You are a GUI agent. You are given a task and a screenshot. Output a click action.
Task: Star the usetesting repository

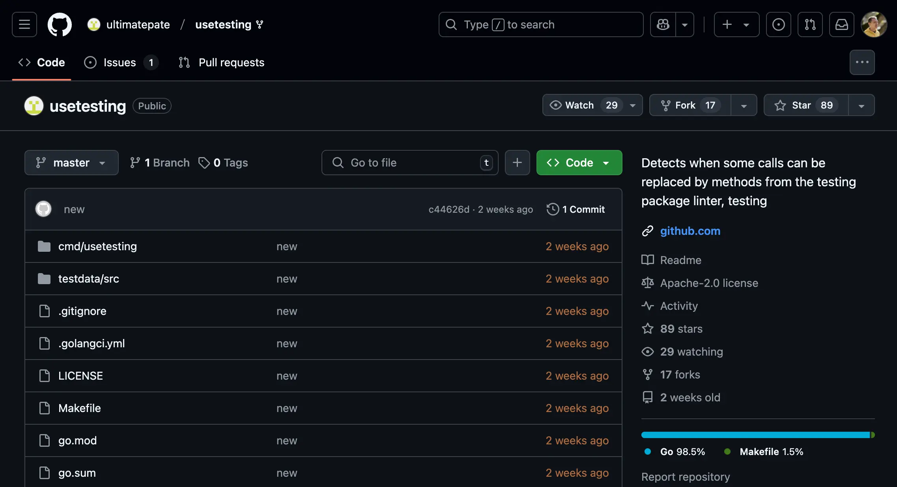click(805, 105)
